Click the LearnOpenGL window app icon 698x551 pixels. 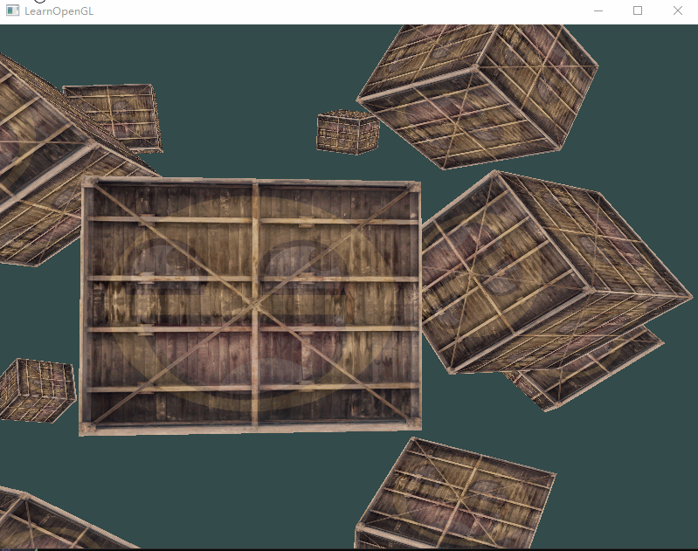click(12, 11)
